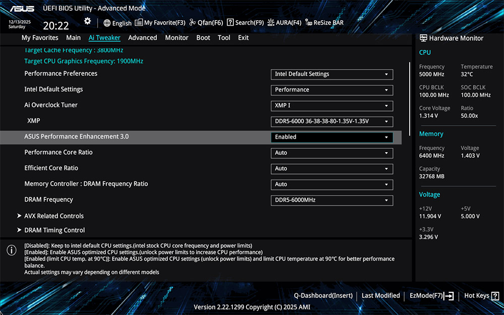Click the settings gear icon near the clock
504x315 pixels.
pos(88,21)
